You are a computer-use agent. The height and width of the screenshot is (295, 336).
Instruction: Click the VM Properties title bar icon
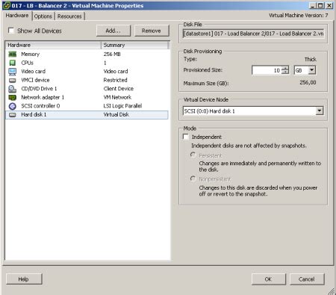click(x=7, y=5)
